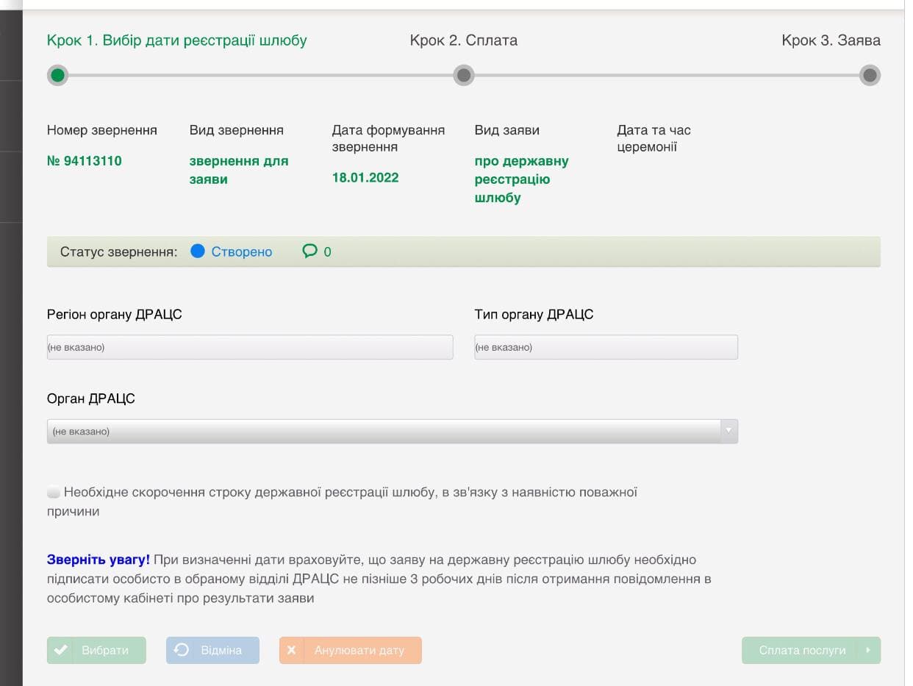Open the Регіон органу ДРАЦС dropdown
913x686 pixels.
[250, 347]
